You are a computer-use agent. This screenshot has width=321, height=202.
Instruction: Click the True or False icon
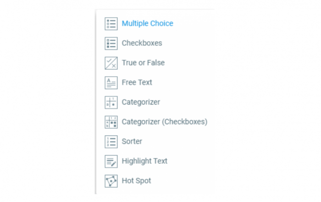coord(111,63)
